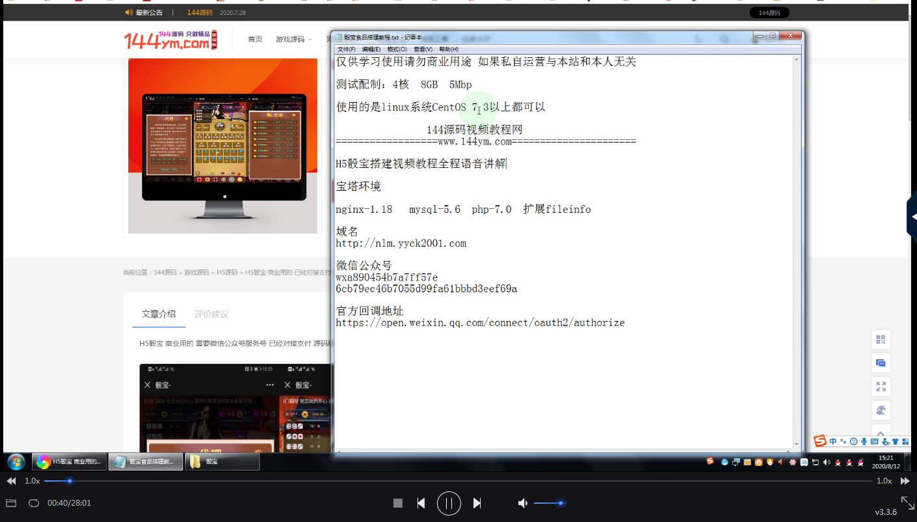Click the stop playback square button
The image size is (917, 522).
(398, 503)
